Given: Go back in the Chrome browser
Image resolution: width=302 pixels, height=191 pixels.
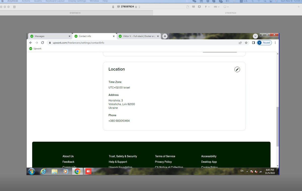Looking at the screenshot, I should (x=31, y=43).
